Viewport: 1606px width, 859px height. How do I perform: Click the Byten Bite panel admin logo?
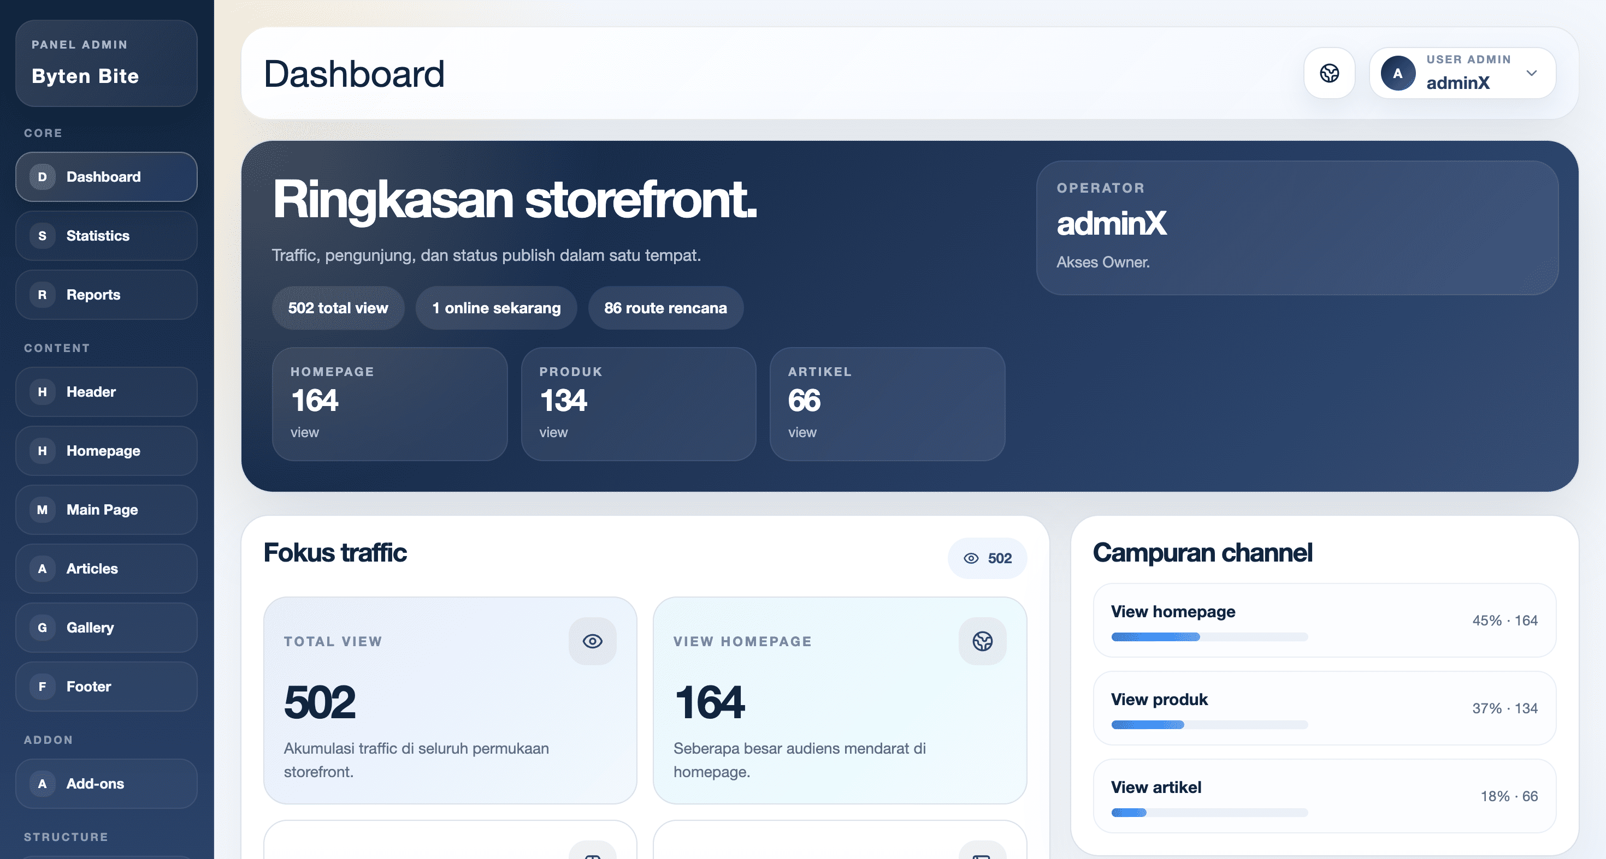(107, 63)
